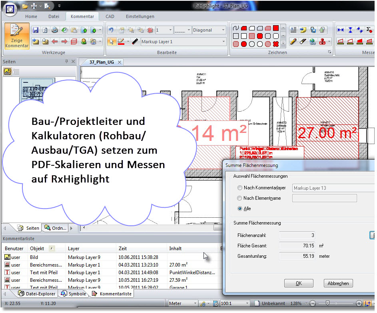Click the hyperlink globe icon
Viewport: 377px width, 313px height.
[313, 42]
